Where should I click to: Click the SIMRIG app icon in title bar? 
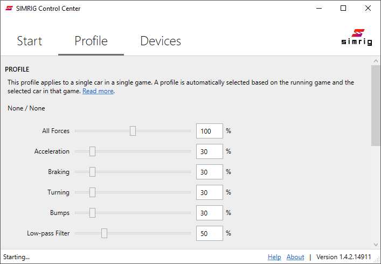coord(9,8)
